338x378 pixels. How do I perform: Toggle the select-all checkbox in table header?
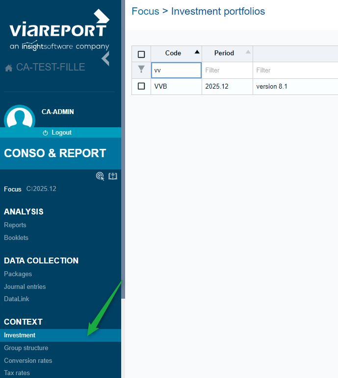141,54
